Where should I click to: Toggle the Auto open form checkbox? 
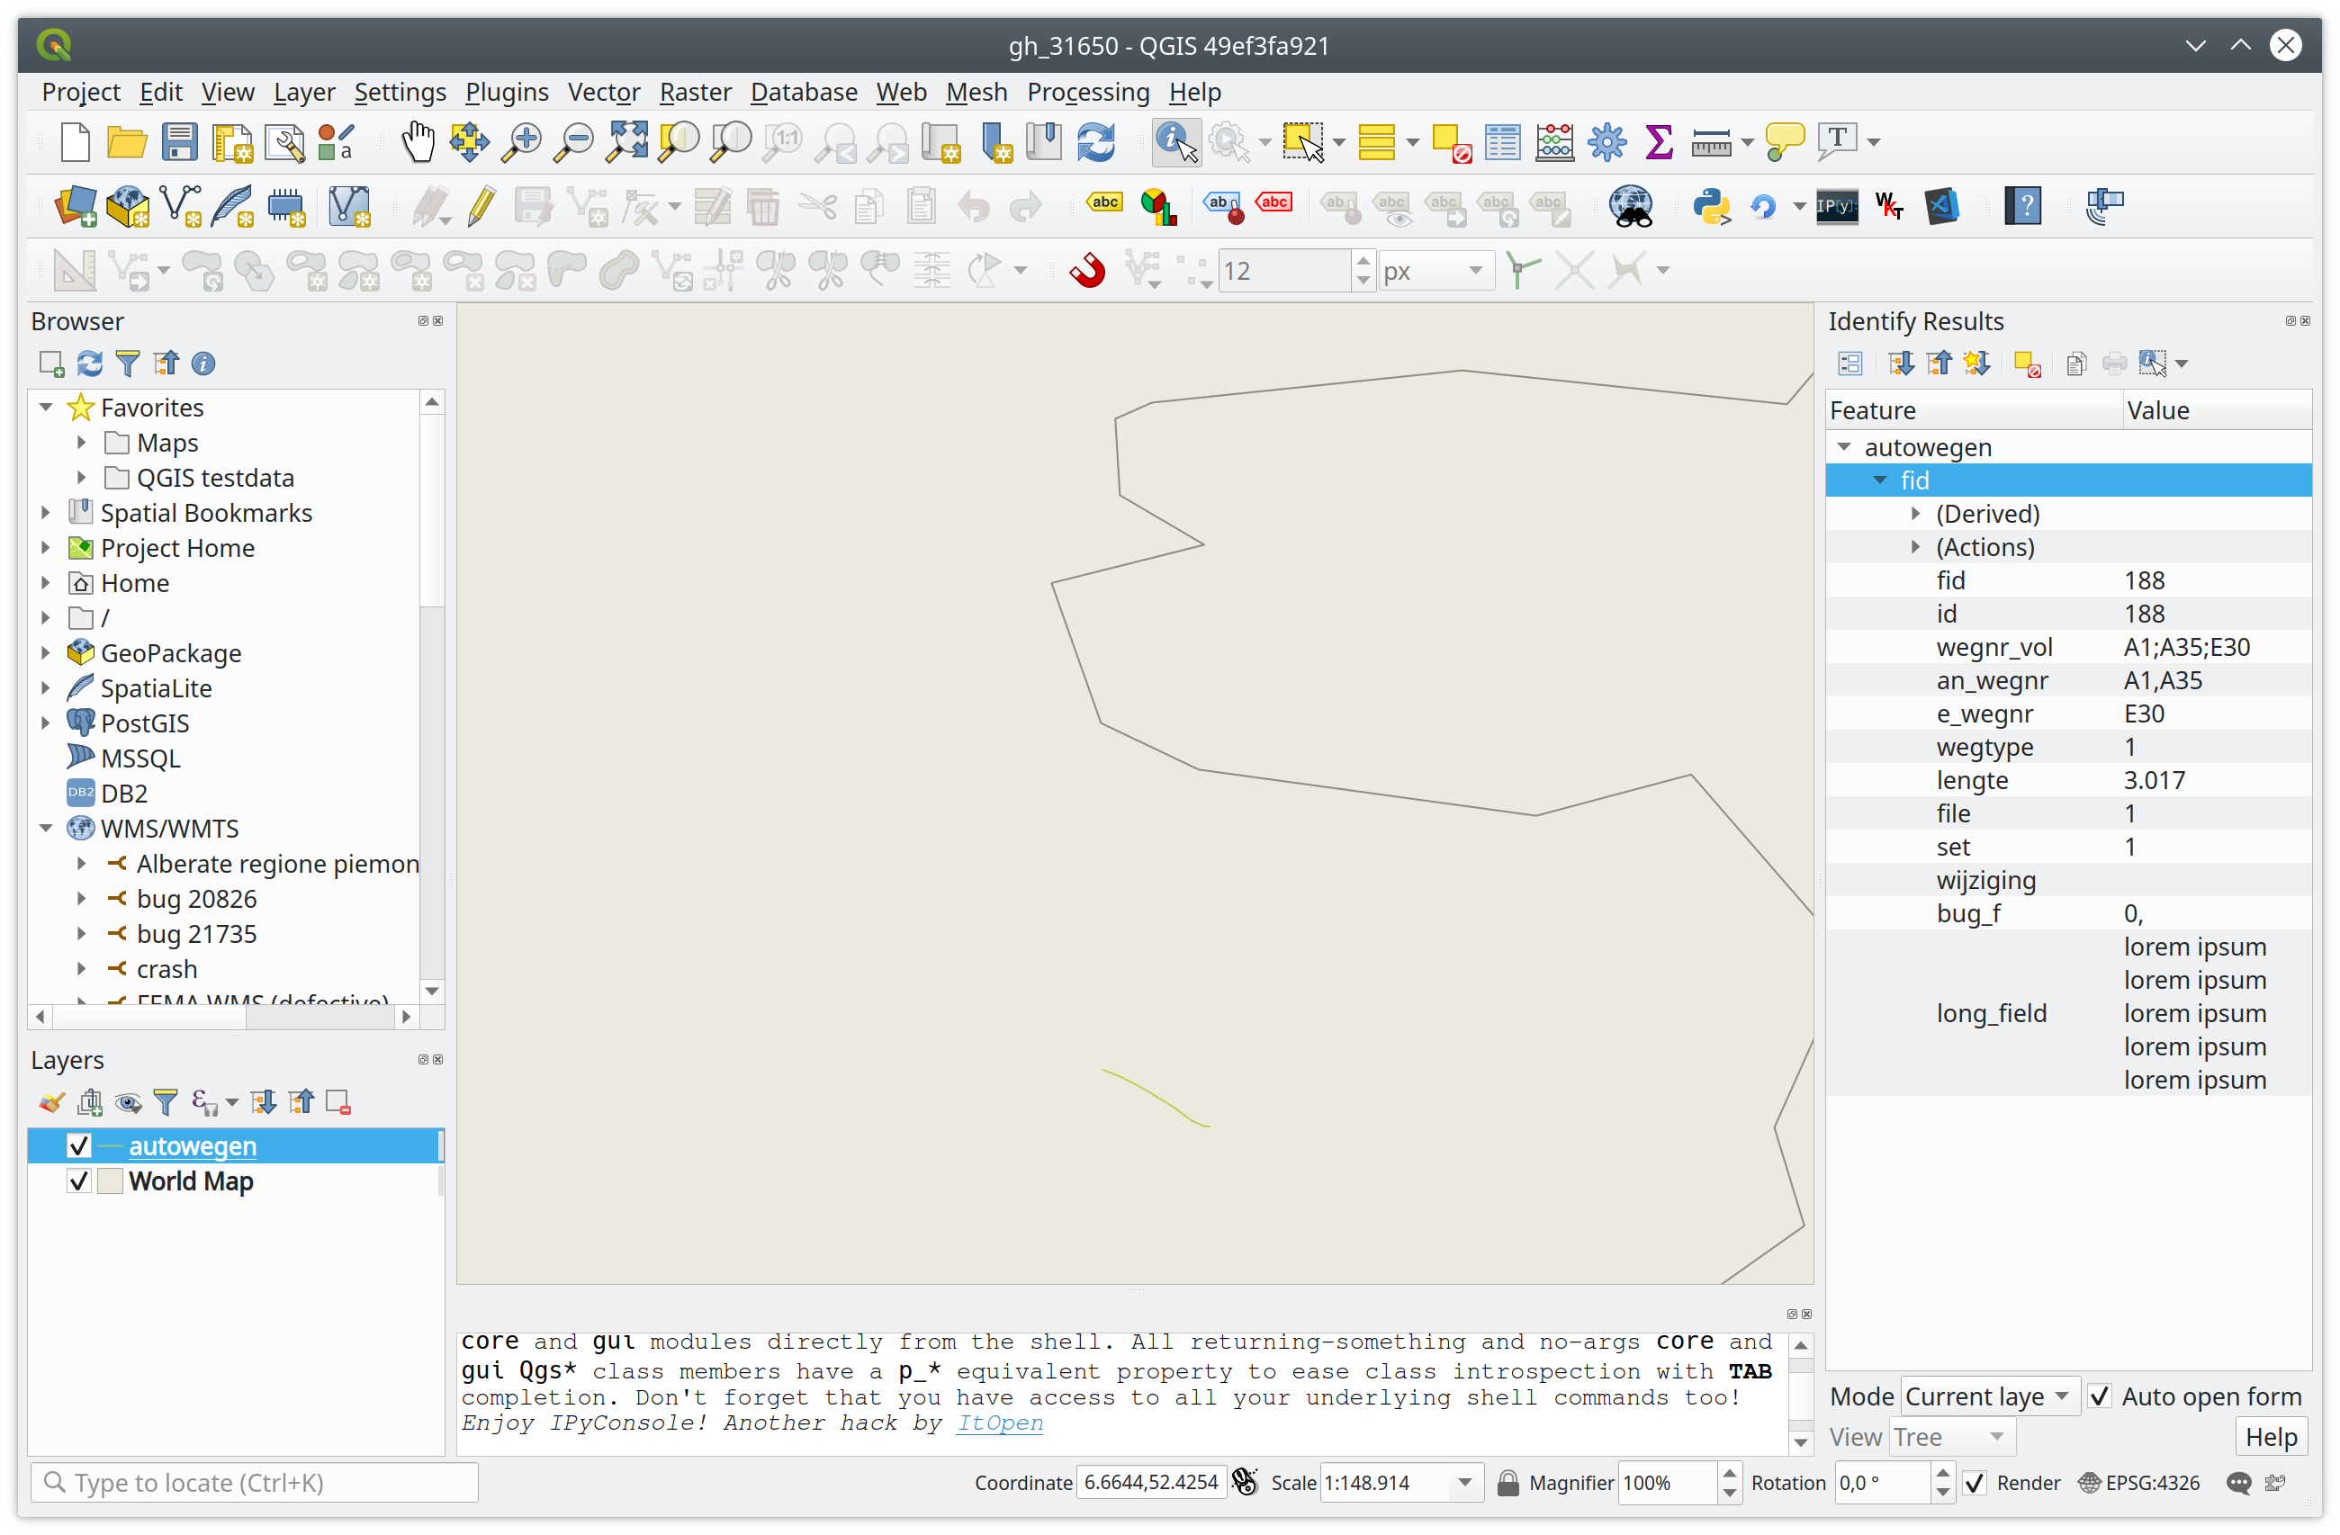pyautogui.click(x=2100, y=1396)
